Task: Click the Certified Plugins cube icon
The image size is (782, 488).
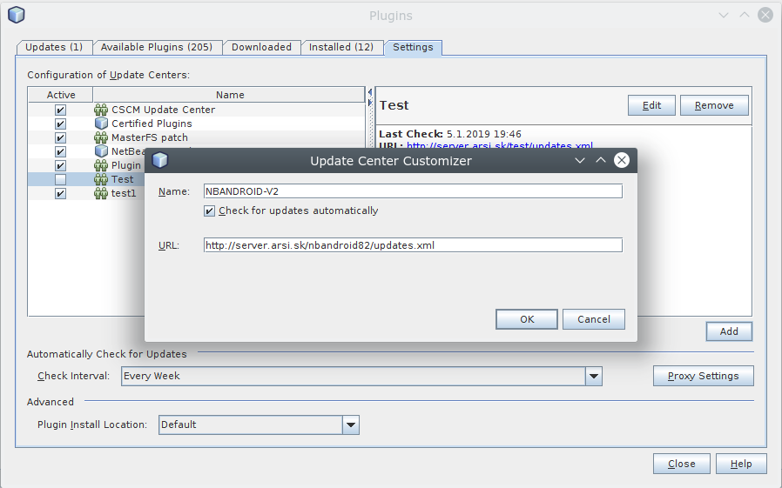Action: (101, 124)
